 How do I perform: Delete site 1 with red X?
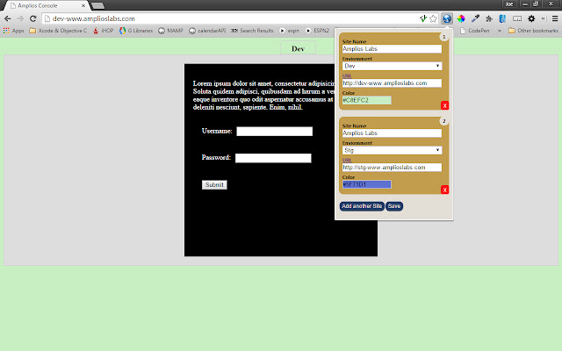445,105
